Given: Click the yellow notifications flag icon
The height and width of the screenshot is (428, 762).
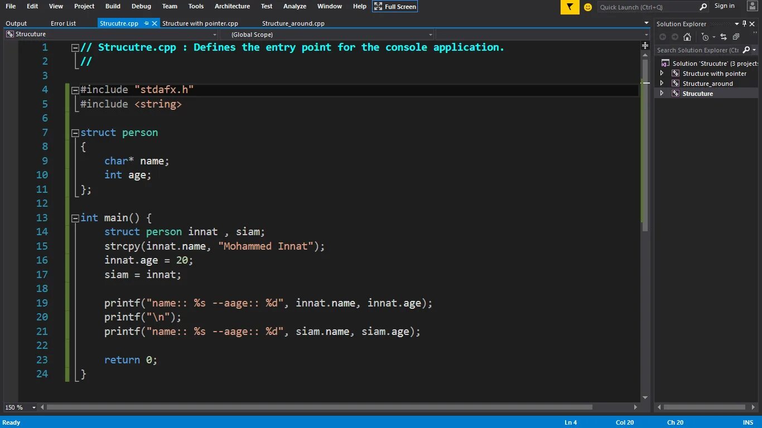Looking at the screenshot, I should click(570, 7).
